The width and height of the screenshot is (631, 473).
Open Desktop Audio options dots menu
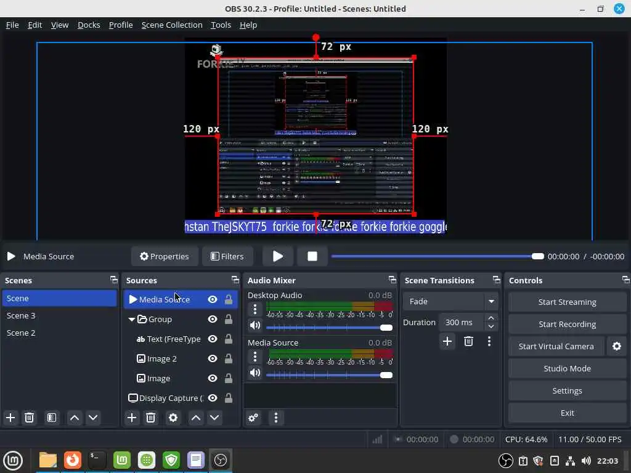coord(254,309)
